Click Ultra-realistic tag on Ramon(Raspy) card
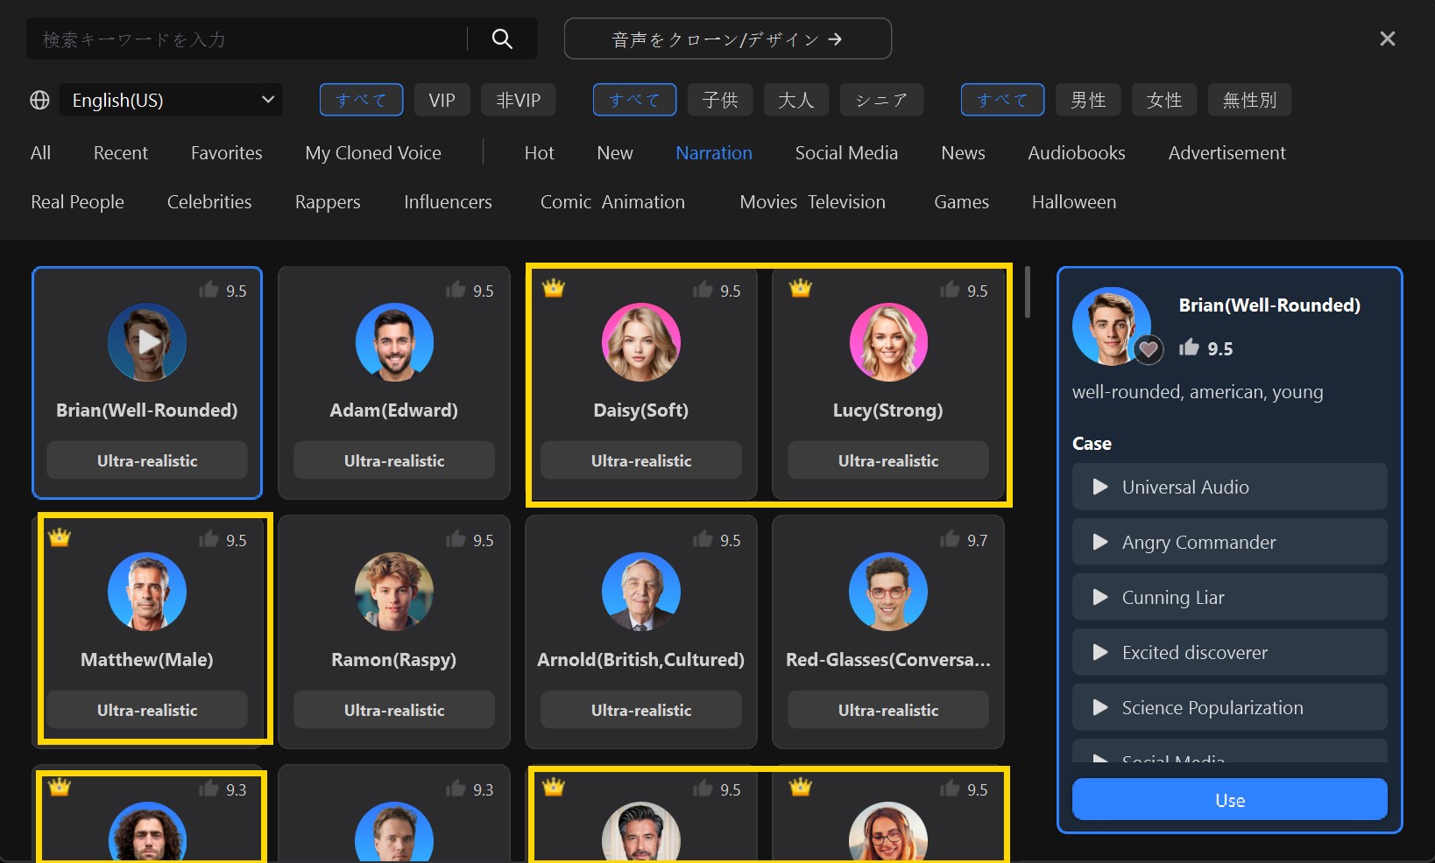The image size is (1435, 863). click(x=394, y=710)
